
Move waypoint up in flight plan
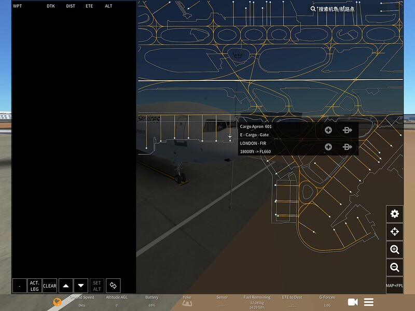pyautogui.click(x=66, y=286)
